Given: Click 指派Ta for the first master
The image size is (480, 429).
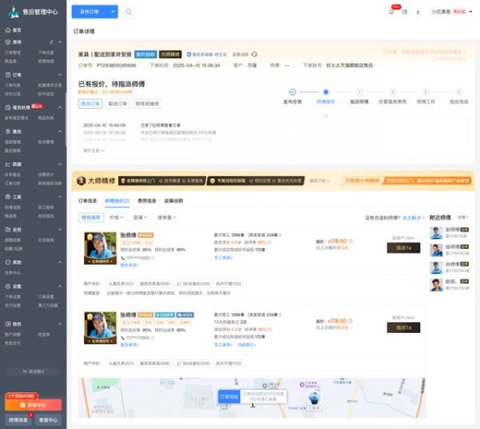Looking at the screenshot, I should [403, 248].
